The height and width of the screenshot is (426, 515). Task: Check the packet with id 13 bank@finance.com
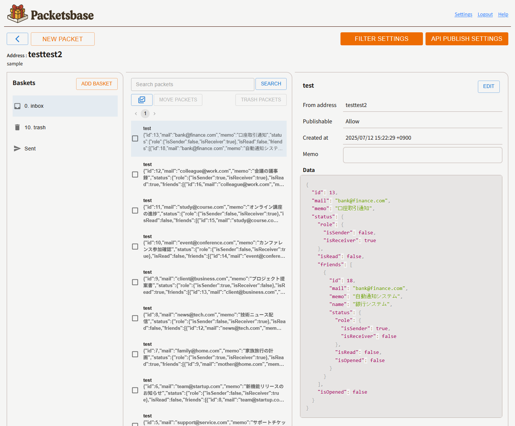point(135,138)
